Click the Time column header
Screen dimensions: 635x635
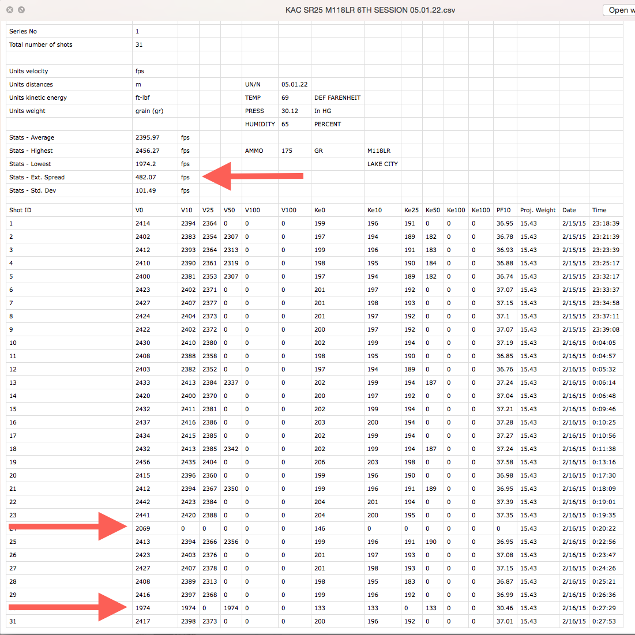(x=599, y=210)
